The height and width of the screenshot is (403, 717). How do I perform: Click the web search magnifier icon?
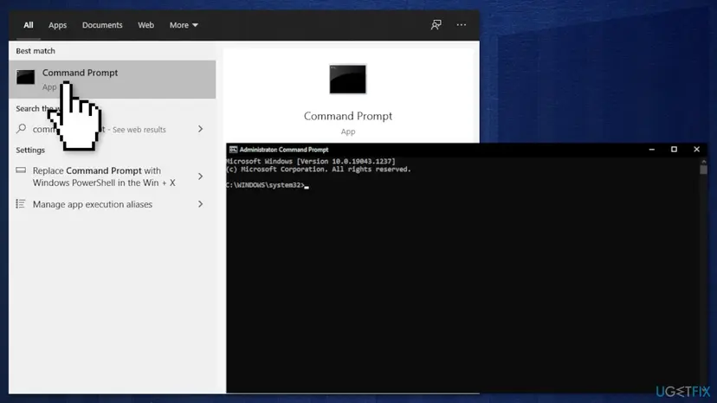22,129
